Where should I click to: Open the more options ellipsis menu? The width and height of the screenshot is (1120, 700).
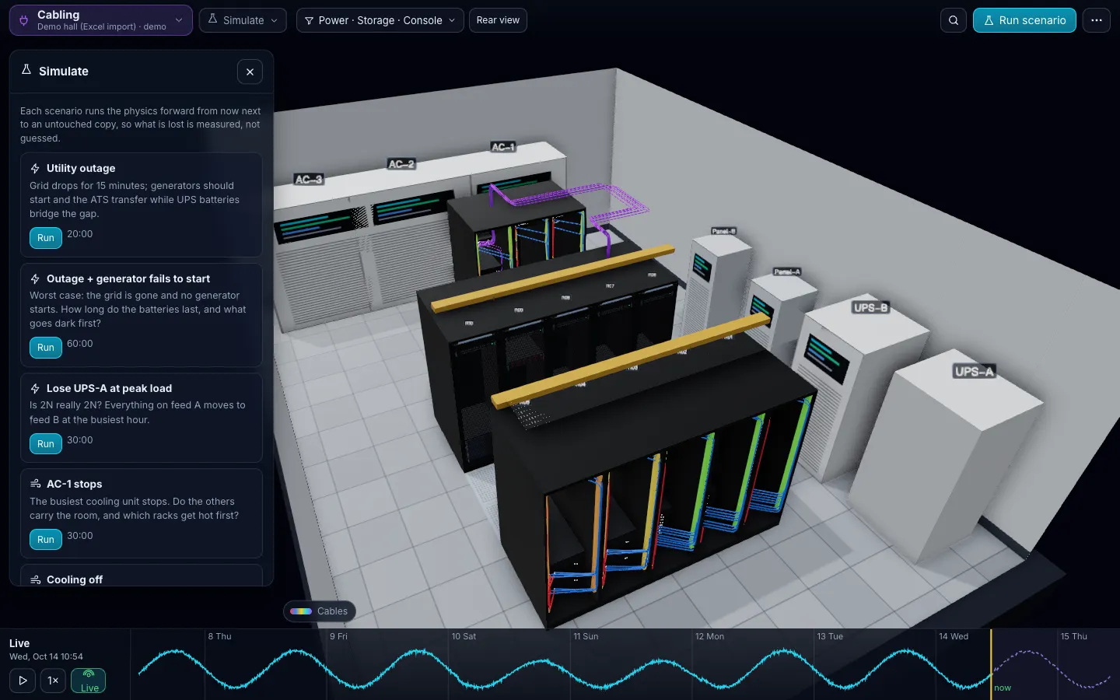[x=1097, y=20]
